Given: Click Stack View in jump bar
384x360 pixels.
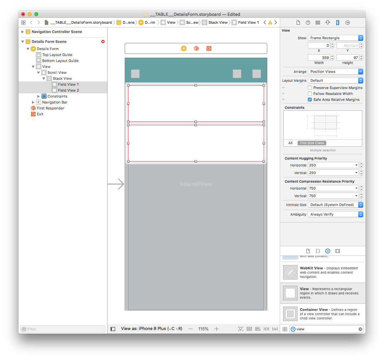Looking at the screenshot, I should pyautogui.click(x=215, y=22).
